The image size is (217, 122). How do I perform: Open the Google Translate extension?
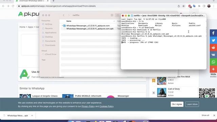tap(194, 6)
